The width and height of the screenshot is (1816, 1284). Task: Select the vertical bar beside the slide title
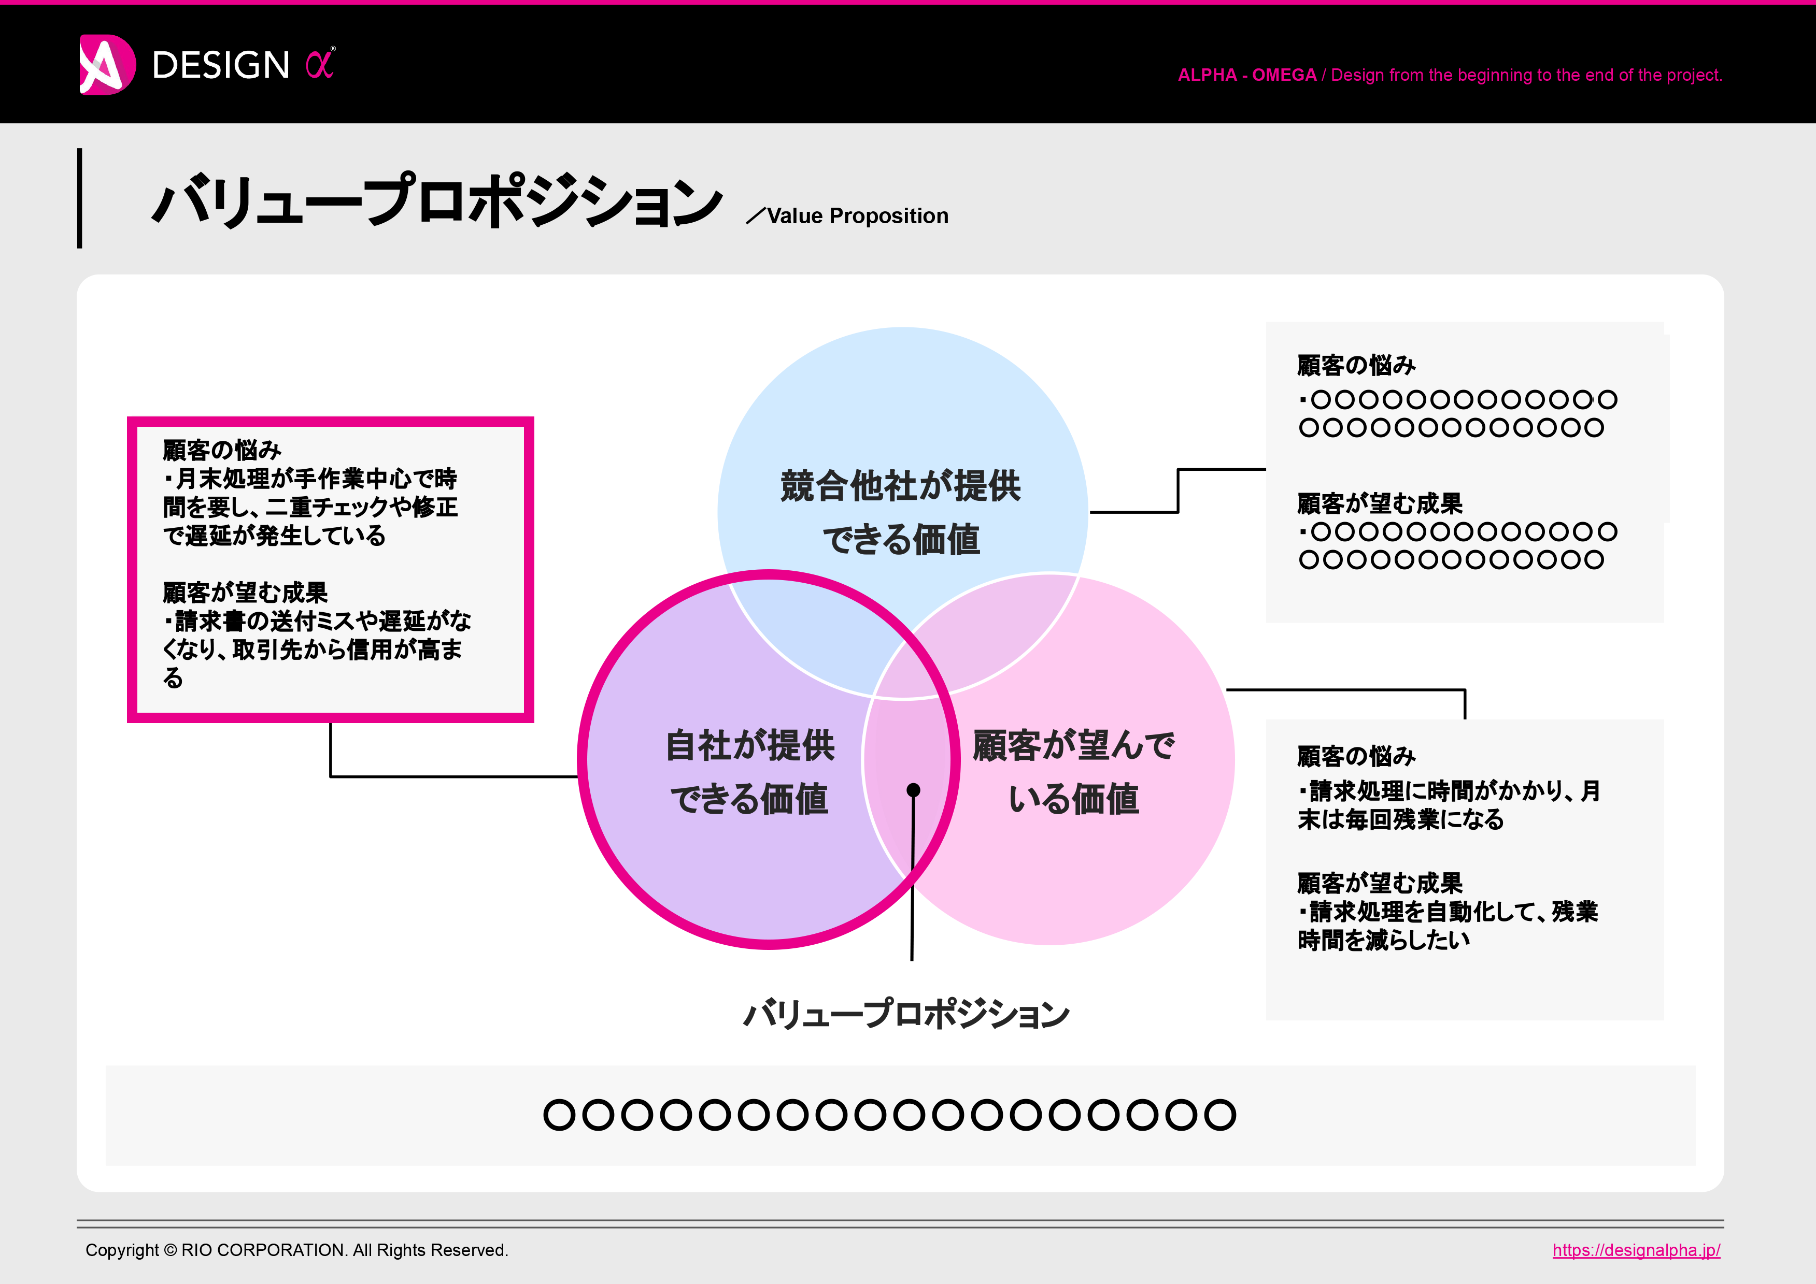click(79, 199)
